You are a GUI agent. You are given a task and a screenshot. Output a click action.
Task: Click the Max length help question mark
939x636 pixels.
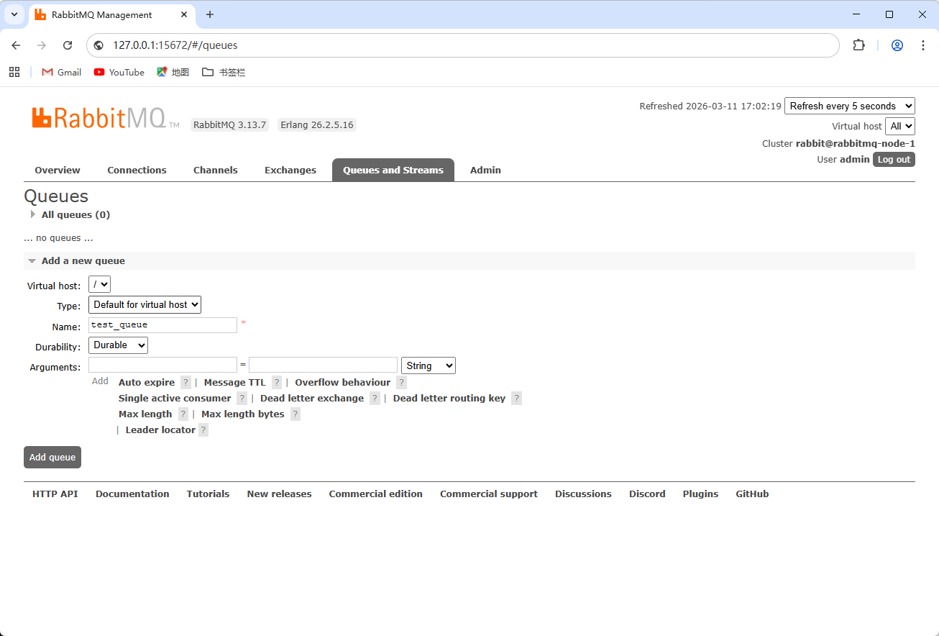coord(183,414)
